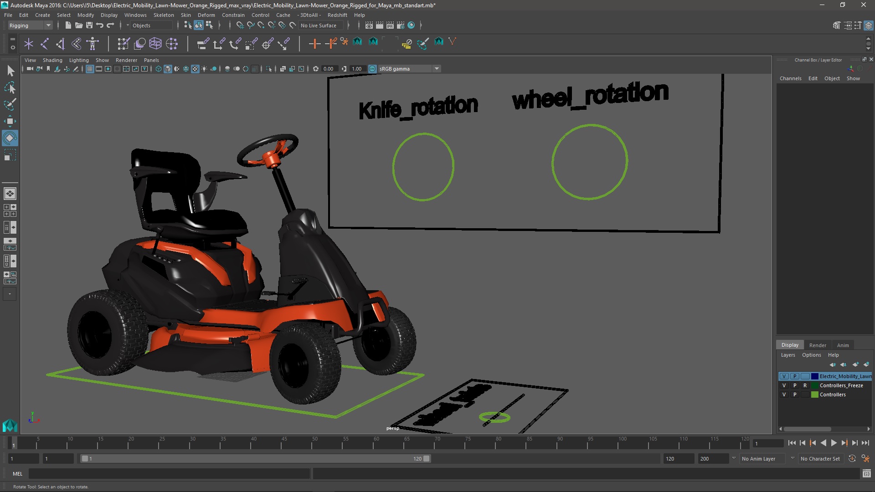Click the Create Locator shelf icon
The image size is (875, 492).
[29, 44]
